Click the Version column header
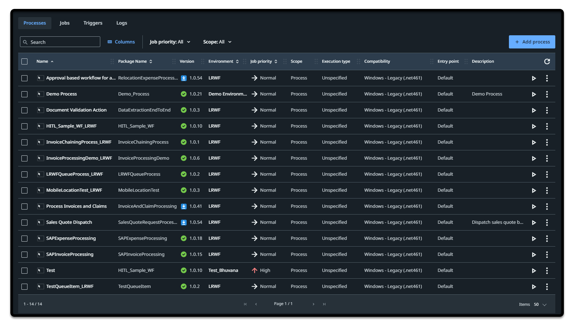 point(187,62)
